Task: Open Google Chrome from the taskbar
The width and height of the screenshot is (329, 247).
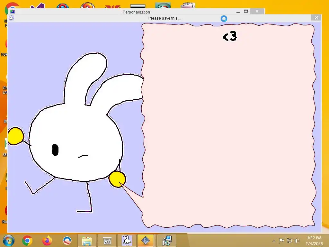Action: [x=27, y=241]
